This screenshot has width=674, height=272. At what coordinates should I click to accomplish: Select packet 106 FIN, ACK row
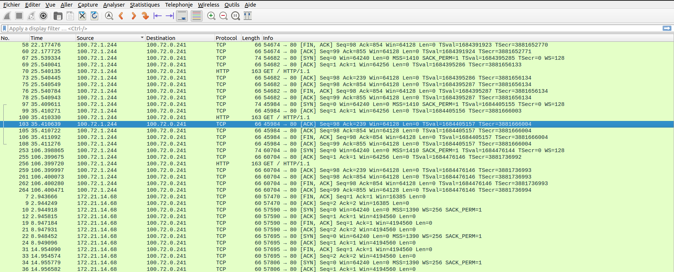tap(337, 137)
